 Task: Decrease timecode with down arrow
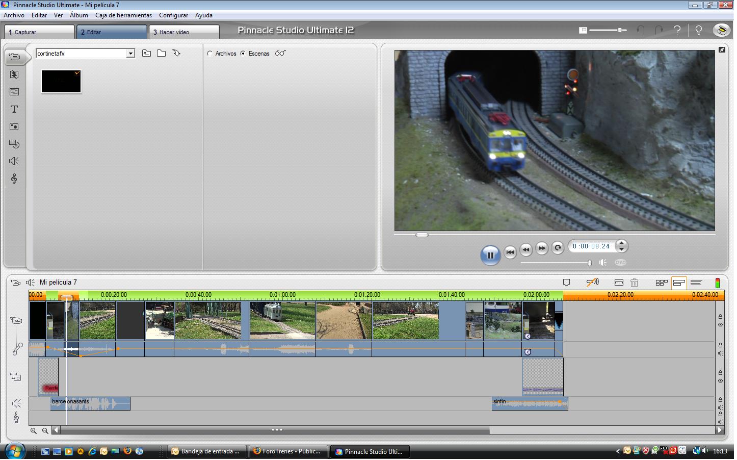click(621, 250)
